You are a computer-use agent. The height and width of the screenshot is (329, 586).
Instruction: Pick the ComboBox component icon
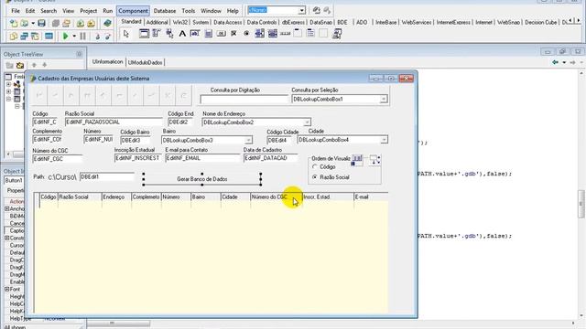coord(273,34)
